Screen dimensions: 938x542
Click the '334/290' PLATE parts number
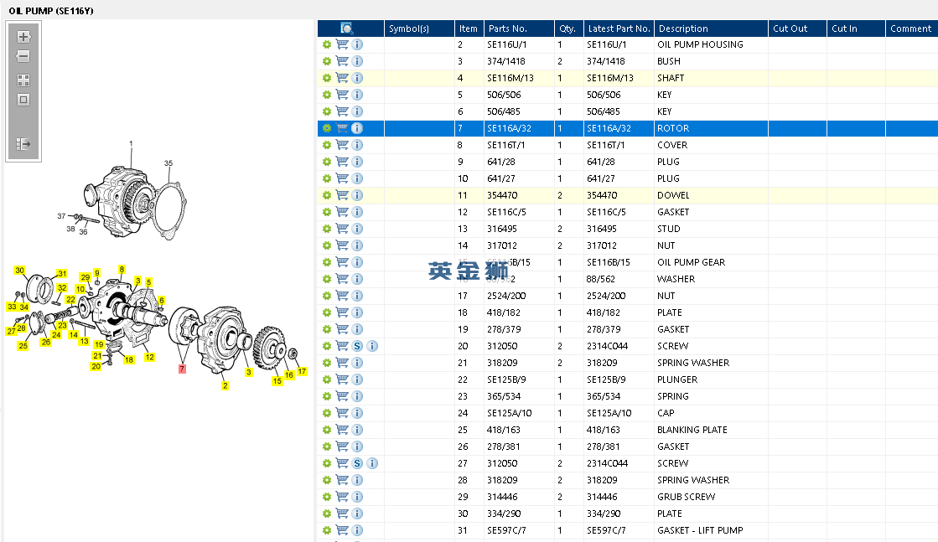pos(504,514)
